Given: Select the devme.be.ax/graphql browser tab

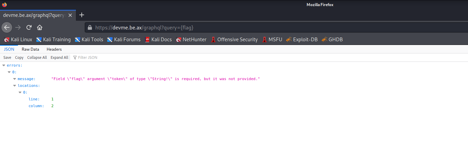Looking at the screenshot, I should point(38,15).
